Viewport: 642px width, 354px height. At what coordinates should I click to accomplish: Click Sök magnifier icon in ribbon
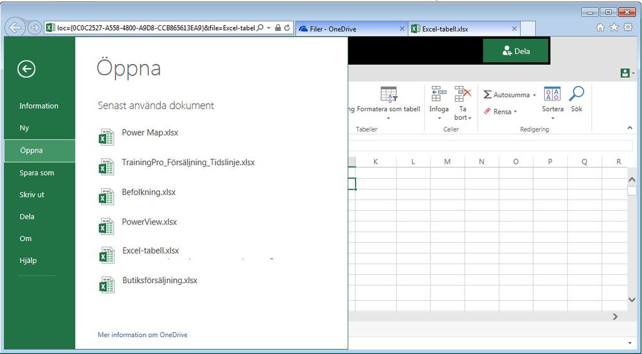tap(577, 94)
